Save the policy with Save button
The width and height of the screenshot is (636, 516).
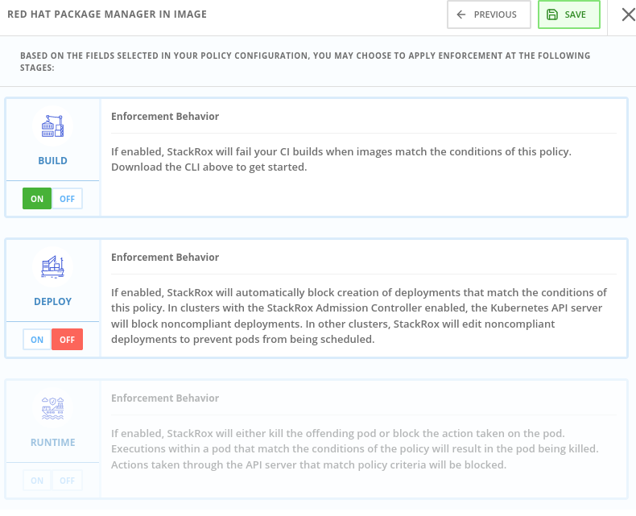coord(568,14)
